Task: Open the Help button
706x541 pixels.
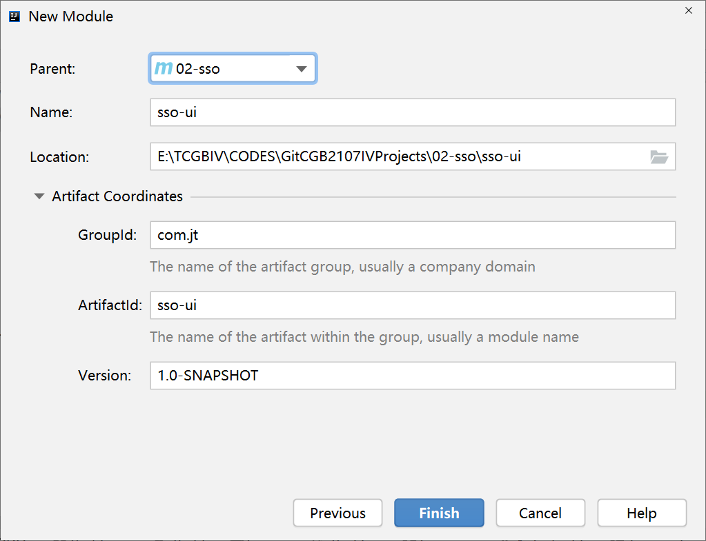Action: tap(642, 513)
